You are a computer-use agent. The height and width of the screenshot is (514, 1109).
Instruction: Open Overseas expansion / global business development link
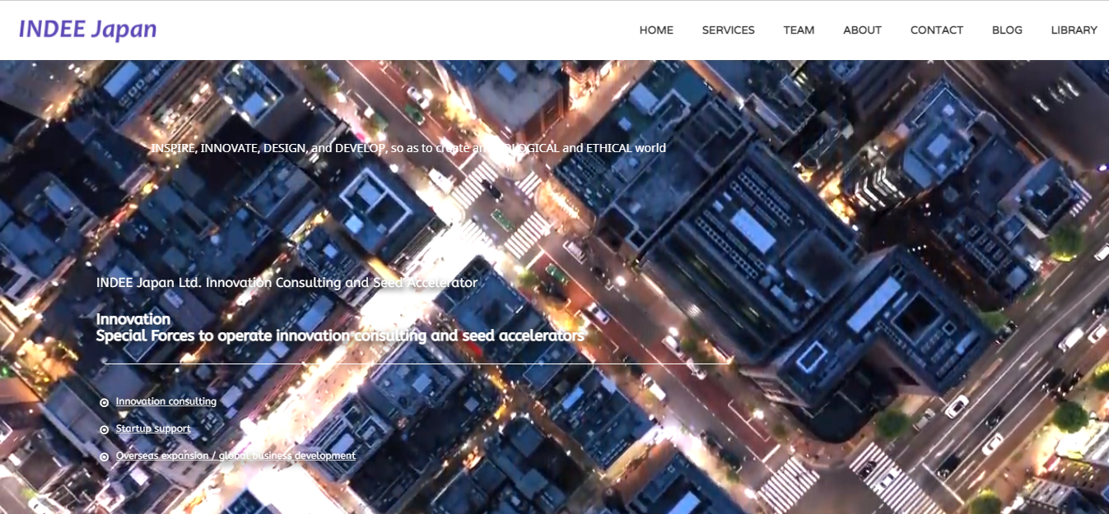pos(235,456)
